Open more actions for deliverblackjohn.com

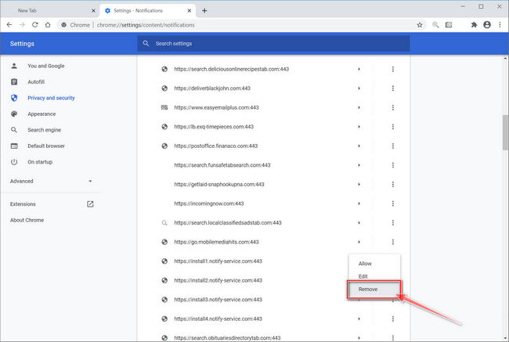[x=393, y=88]
